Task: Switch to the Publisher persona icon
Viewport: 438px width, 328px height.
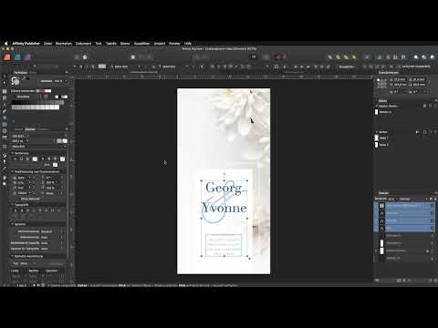Action: pos(7,57)
